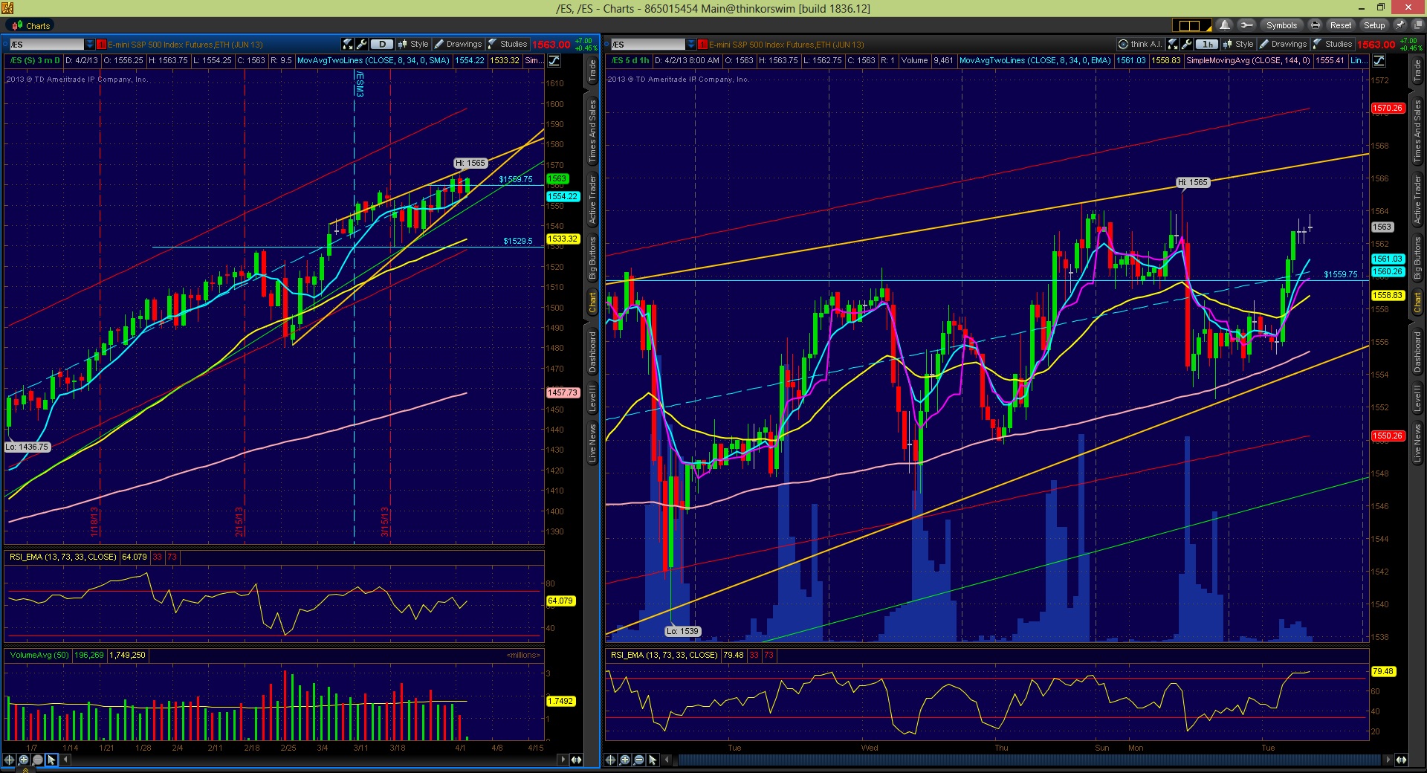Open the Style menu in left chart
Screen dimensions: 1427x773
tap(413, 44)
